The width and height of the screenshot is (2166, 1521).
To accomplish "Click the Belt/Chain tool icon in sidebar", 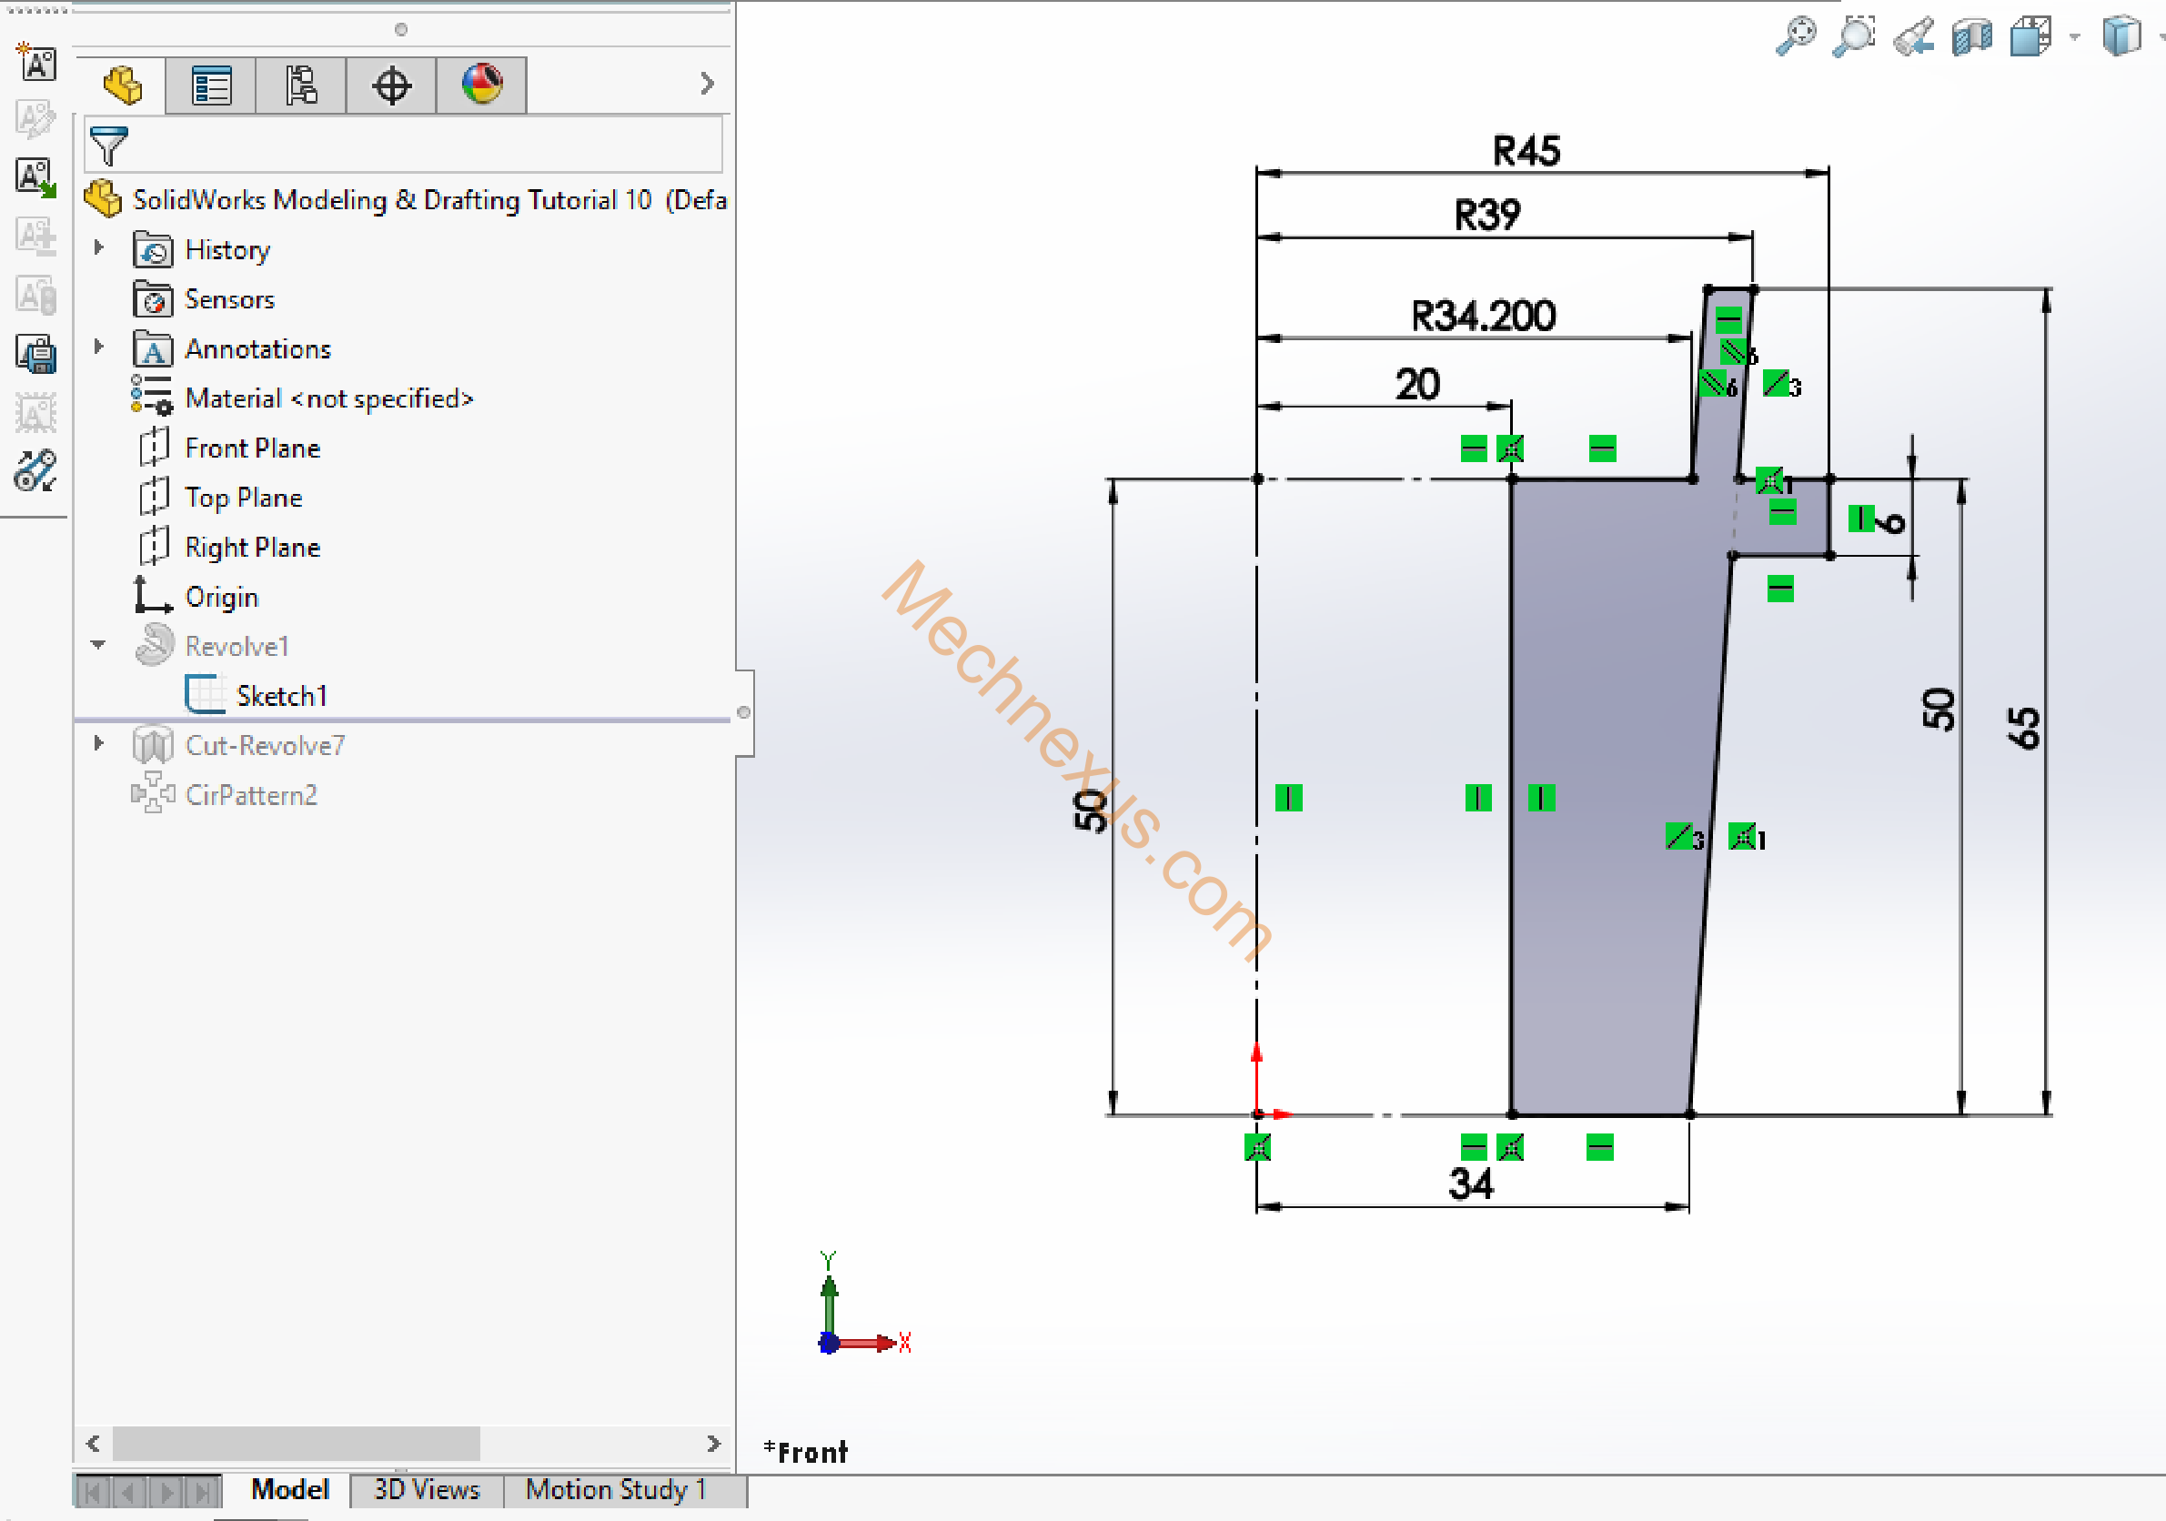I will coord(35,470).
